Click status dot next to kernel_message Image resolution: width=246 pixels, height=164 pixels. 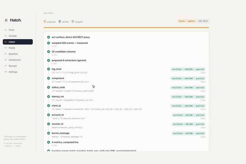(49, 133)
